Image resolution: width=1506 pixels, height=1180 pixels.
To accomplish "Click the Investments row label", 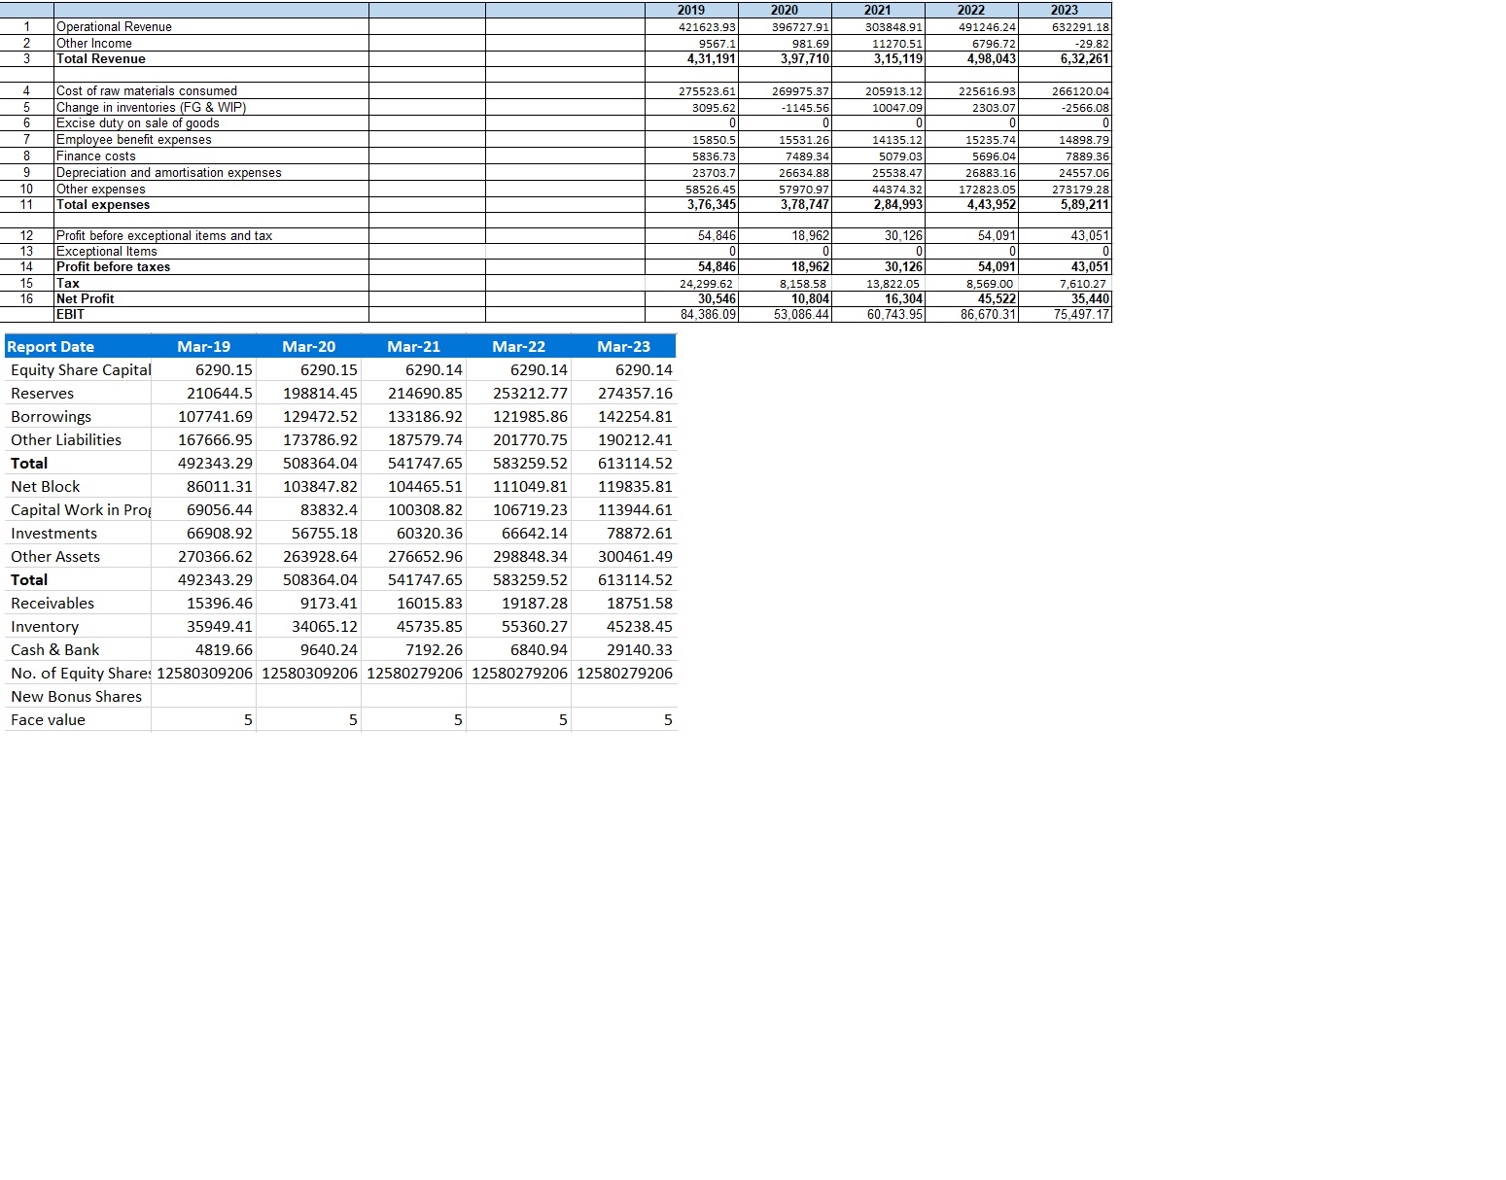I will point(53,533).
